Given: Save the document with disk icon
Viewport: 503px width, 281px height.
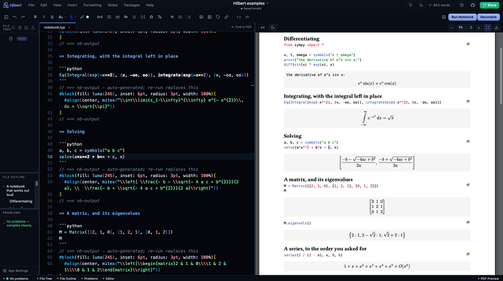Looking at the screenshot, I should pos(444,17).
